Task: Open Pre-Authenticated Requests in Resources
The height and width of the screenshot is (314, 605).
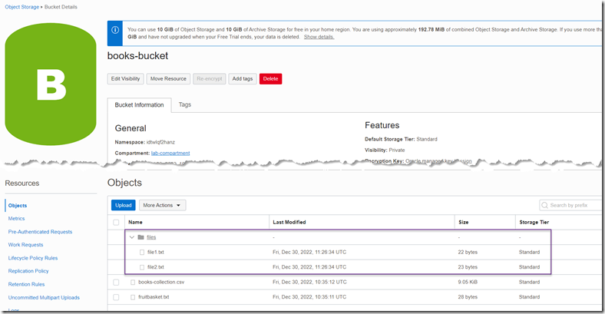Action: coord(40,232)
